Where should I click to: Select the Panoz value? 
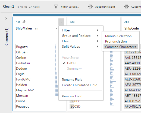21,101
